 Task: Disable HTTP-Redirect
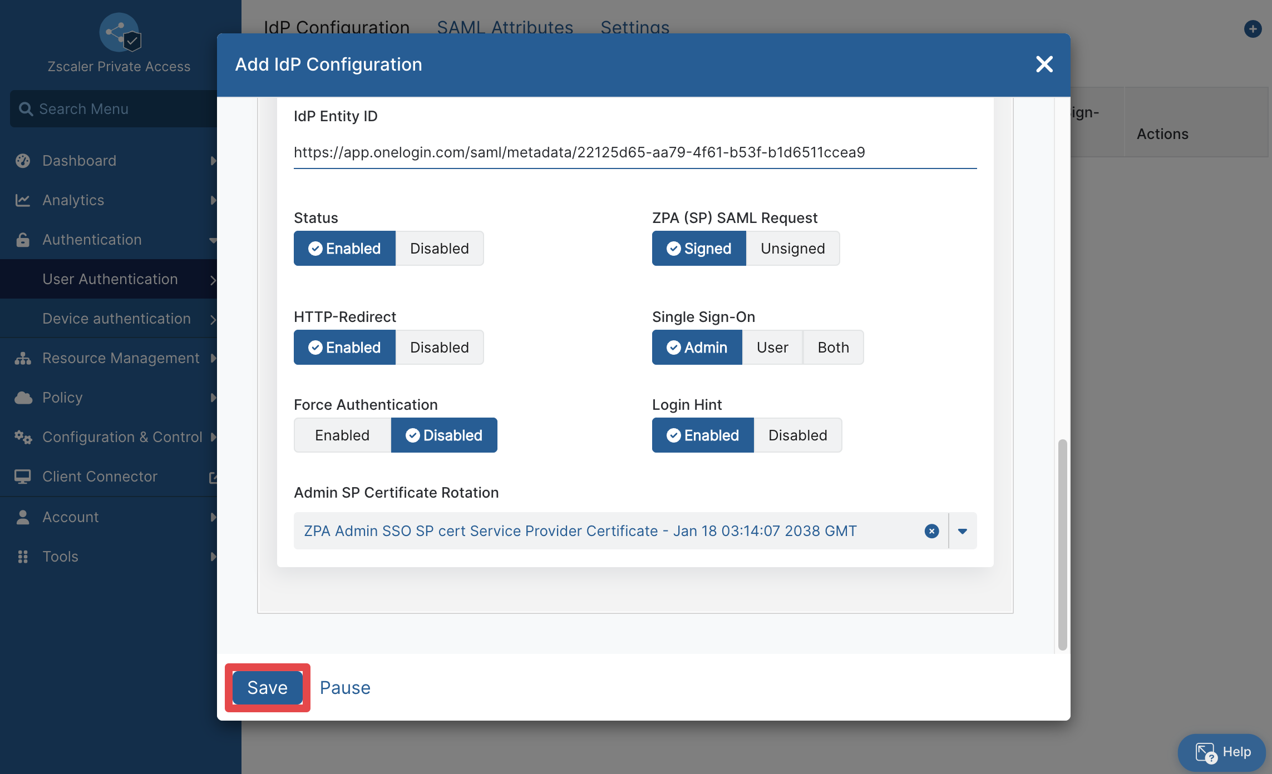(440, 348)
